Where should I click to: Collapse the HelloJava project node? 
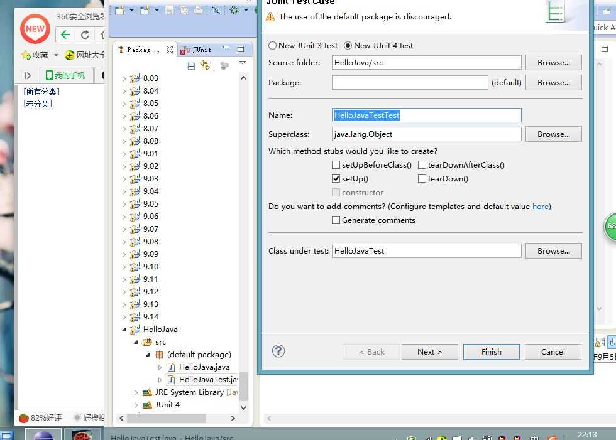pyautogui.click(x=124, y=330)
